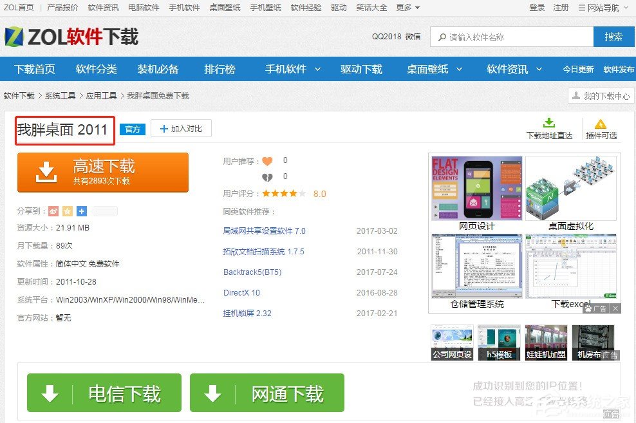Click the orange 高速下载 download button
Viewport: 636px width, 423px height.
(101, 172)
